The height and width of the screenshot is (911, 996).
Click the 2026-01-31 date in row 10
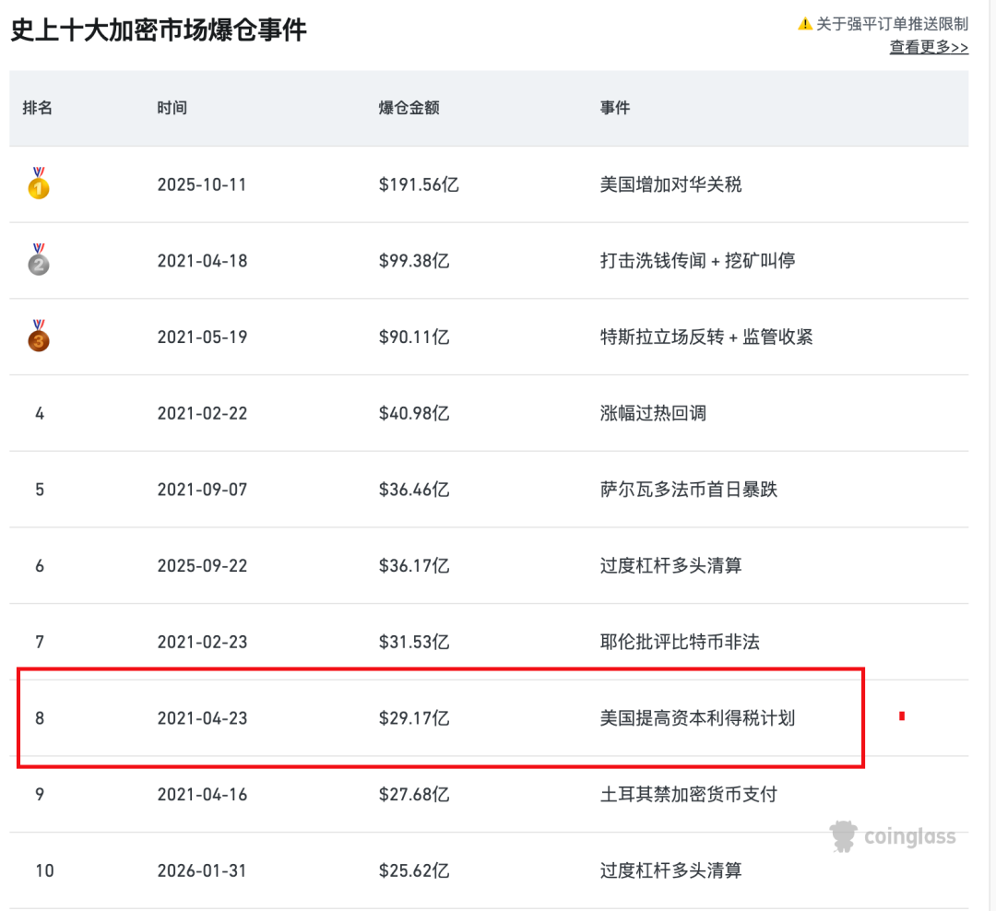point(202,871)
